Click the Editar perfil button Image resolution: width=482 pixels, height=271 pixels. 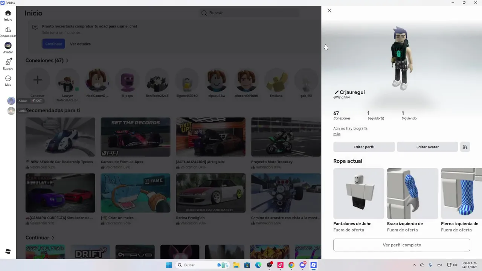point(364,147)
